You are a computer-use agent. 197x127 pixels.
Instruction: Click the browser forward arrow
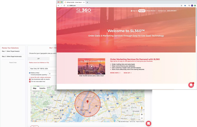[62, 6]
